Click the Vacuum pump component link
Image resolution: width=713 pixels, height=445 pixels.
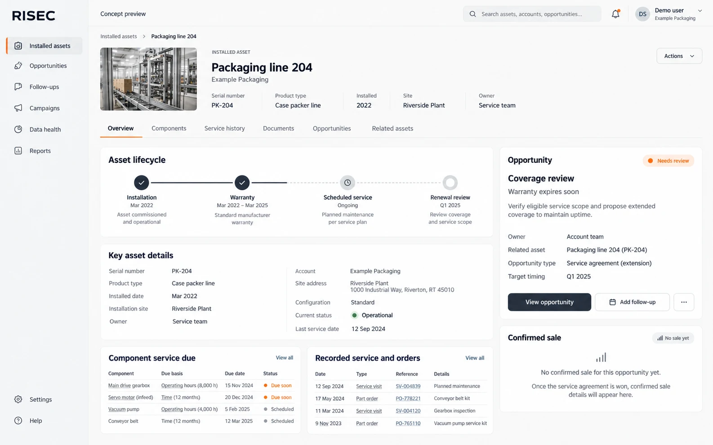[124, 409]
